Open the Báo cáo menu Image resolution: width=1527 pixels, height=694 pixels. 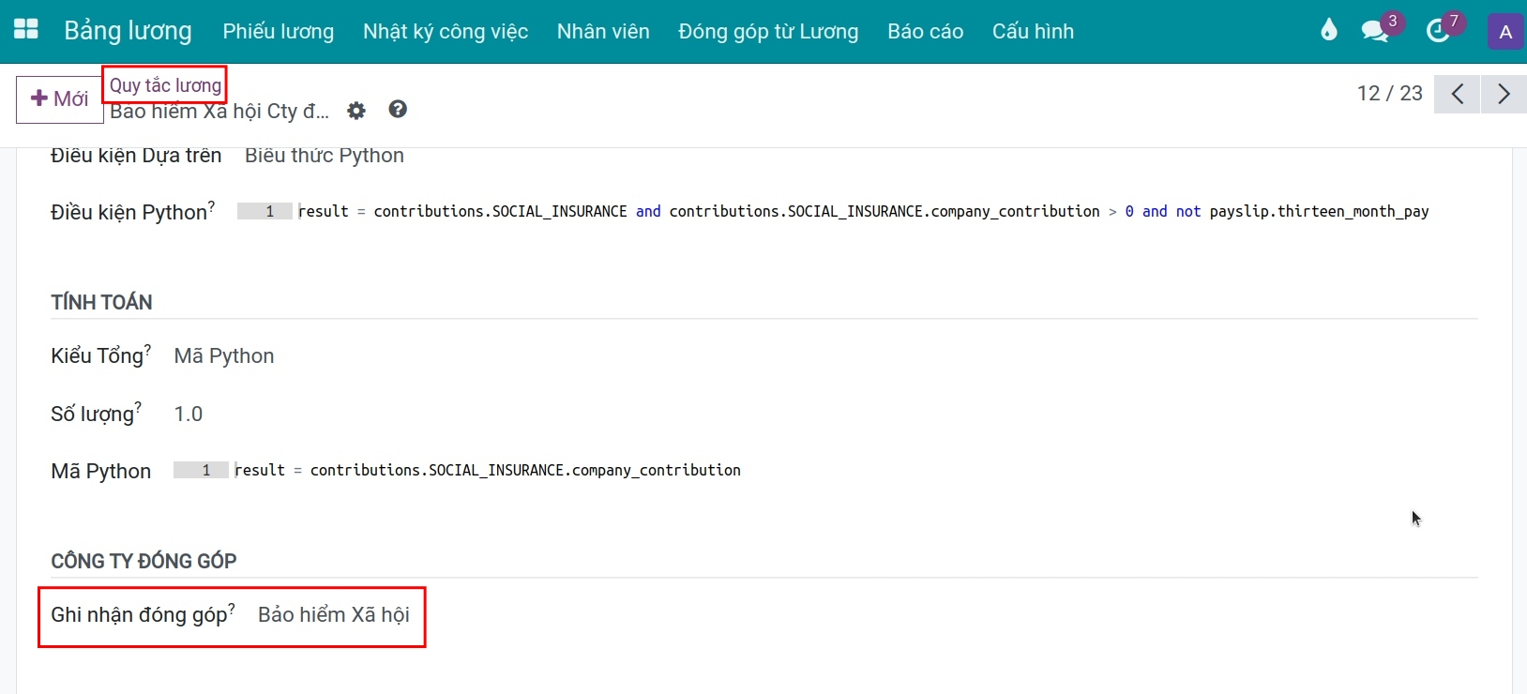point(926,32)
